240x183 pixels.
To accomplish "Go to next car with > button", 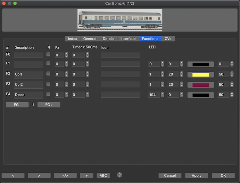I will point(39,175).
